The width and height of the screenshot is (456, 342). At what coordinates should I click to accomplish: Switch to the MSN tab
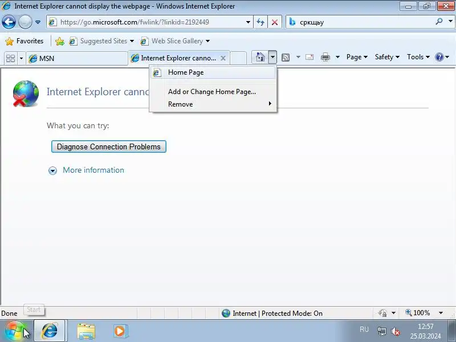(77, 59)
